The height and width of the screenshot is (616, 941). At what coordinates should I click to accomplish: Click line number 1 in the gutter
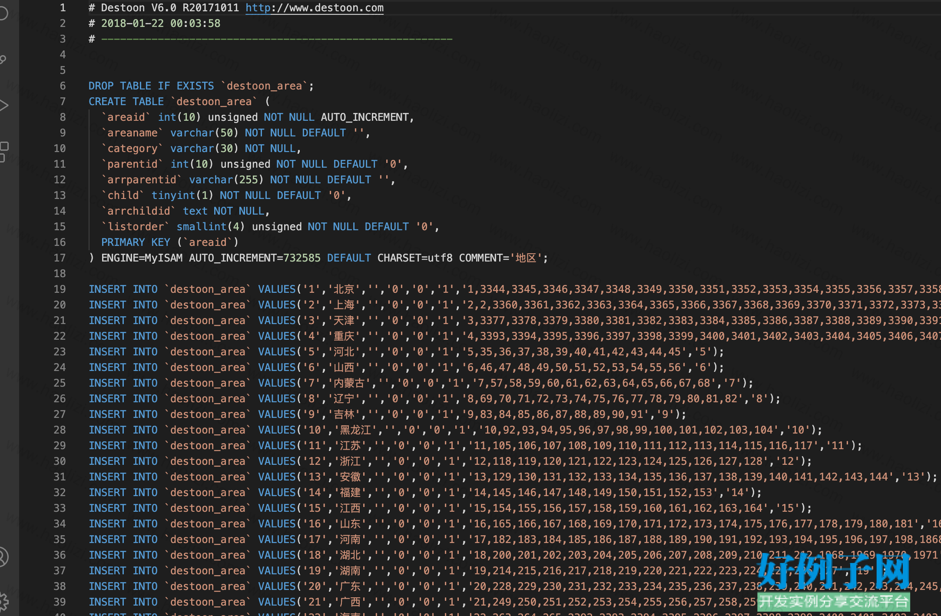pos(63,8)
